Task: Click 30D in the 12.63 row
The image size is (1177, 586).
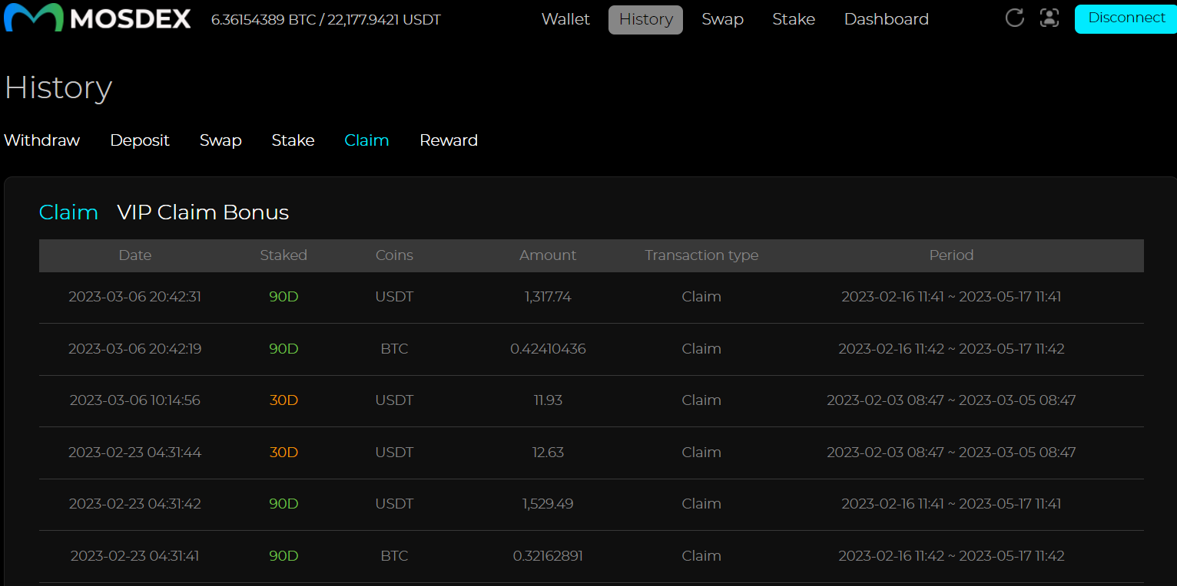Action: [283, 453]
